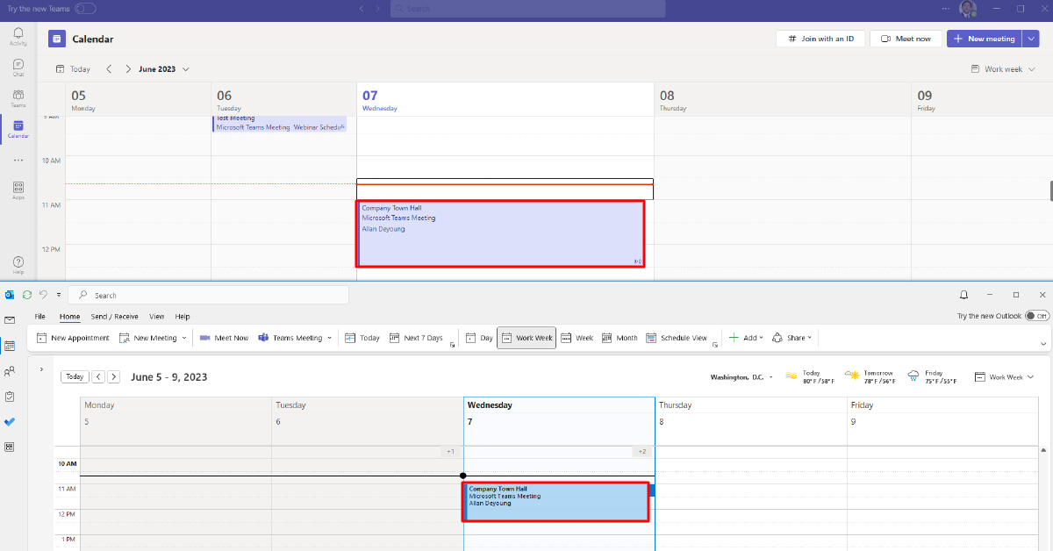Viewport: 1053px width, 551px height.
Task: Click New Meeting in Outlook ribbon
Action: (149, 338)
